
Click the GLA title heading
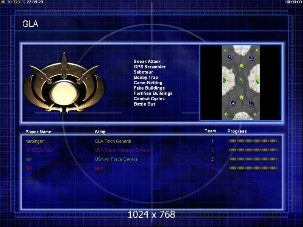point(30,24)
